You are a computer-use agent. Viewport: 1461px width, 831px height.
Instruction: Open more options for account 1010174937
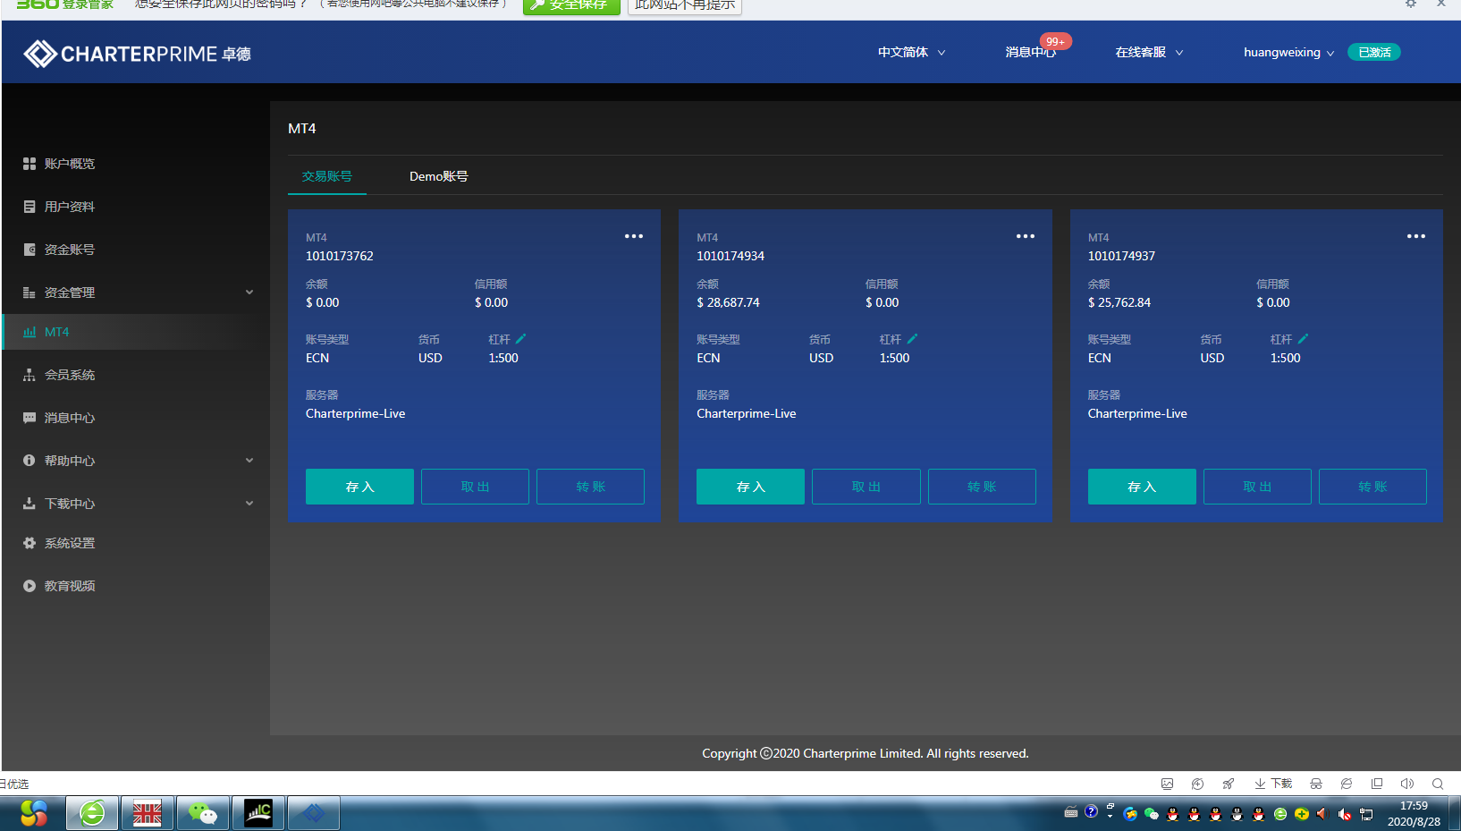point(1416,236)
